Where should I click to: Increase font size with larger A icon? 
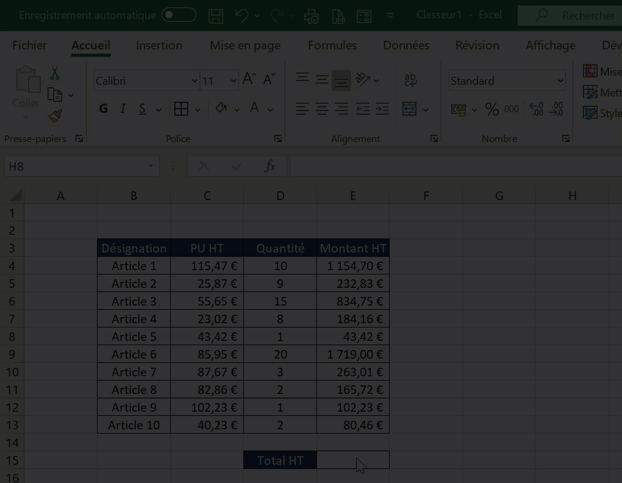pos(249,79)
